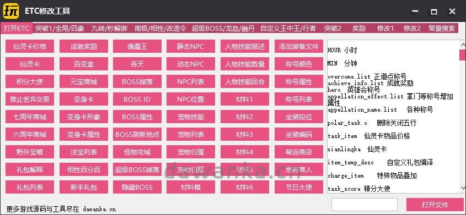466x215 pixels.
Task: Open the 宠物技能 button
Action: [191, 117]
